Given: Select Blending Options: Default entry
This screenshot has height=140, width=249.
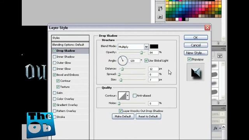Looking at the screenshot, I should coord(70,45).
